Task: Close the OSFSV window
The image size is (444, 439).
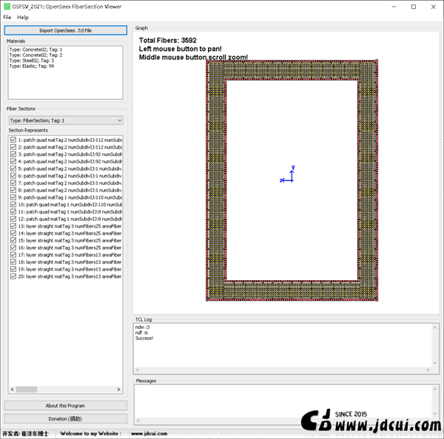Action: click(433, 7)
